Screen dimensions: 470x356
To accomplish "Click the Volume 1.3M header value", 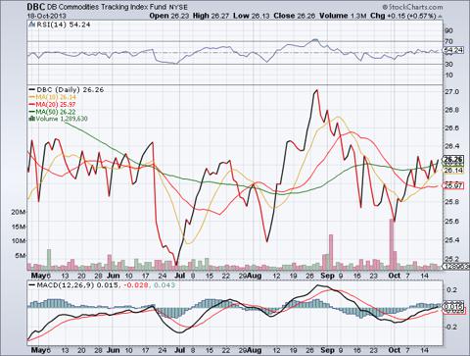I will point(343,16).
